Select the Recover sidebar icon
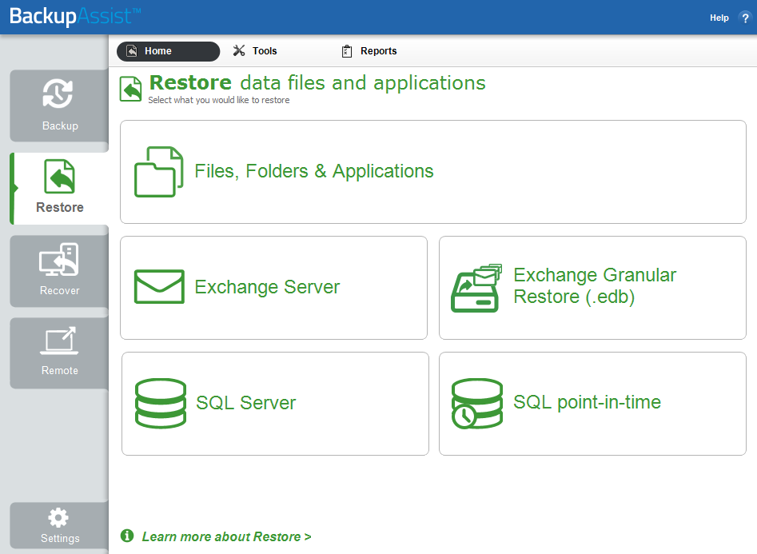Screen dimensions: 757x554 click(x=58, y=259)
